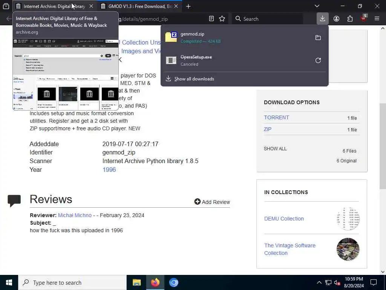
Task: Click the scrollbar up arrow
Action: click(x=383, y=28)
